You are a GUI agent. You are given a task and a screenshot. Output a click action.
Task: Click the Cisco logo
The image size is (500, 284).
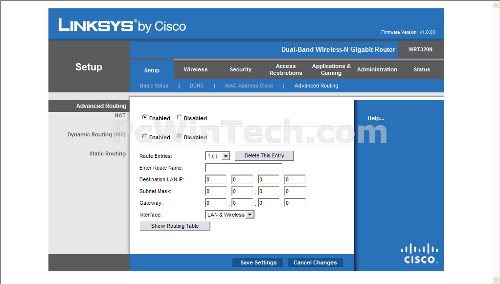(419, 254)
